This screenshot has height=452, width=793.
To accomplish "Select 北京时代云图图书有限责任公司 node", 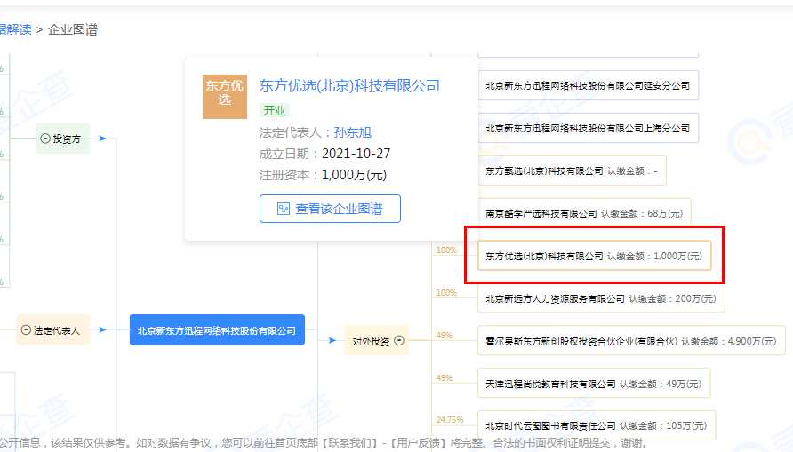I will (x=597, y=425).
